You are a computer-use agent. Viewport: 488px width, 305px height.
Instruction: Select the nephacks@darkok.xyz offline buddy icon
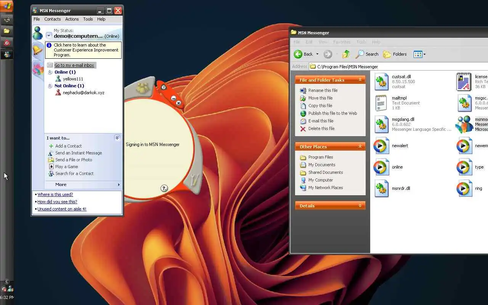click(x=58, y=92)
